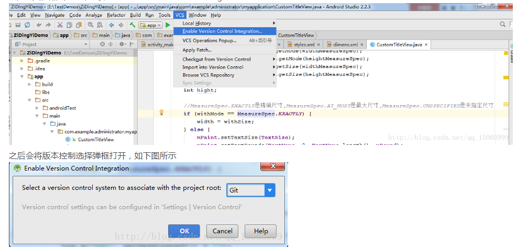517x249 pixels.
Task: Click the Hide Project panel icon
Action: click(132, 44)
